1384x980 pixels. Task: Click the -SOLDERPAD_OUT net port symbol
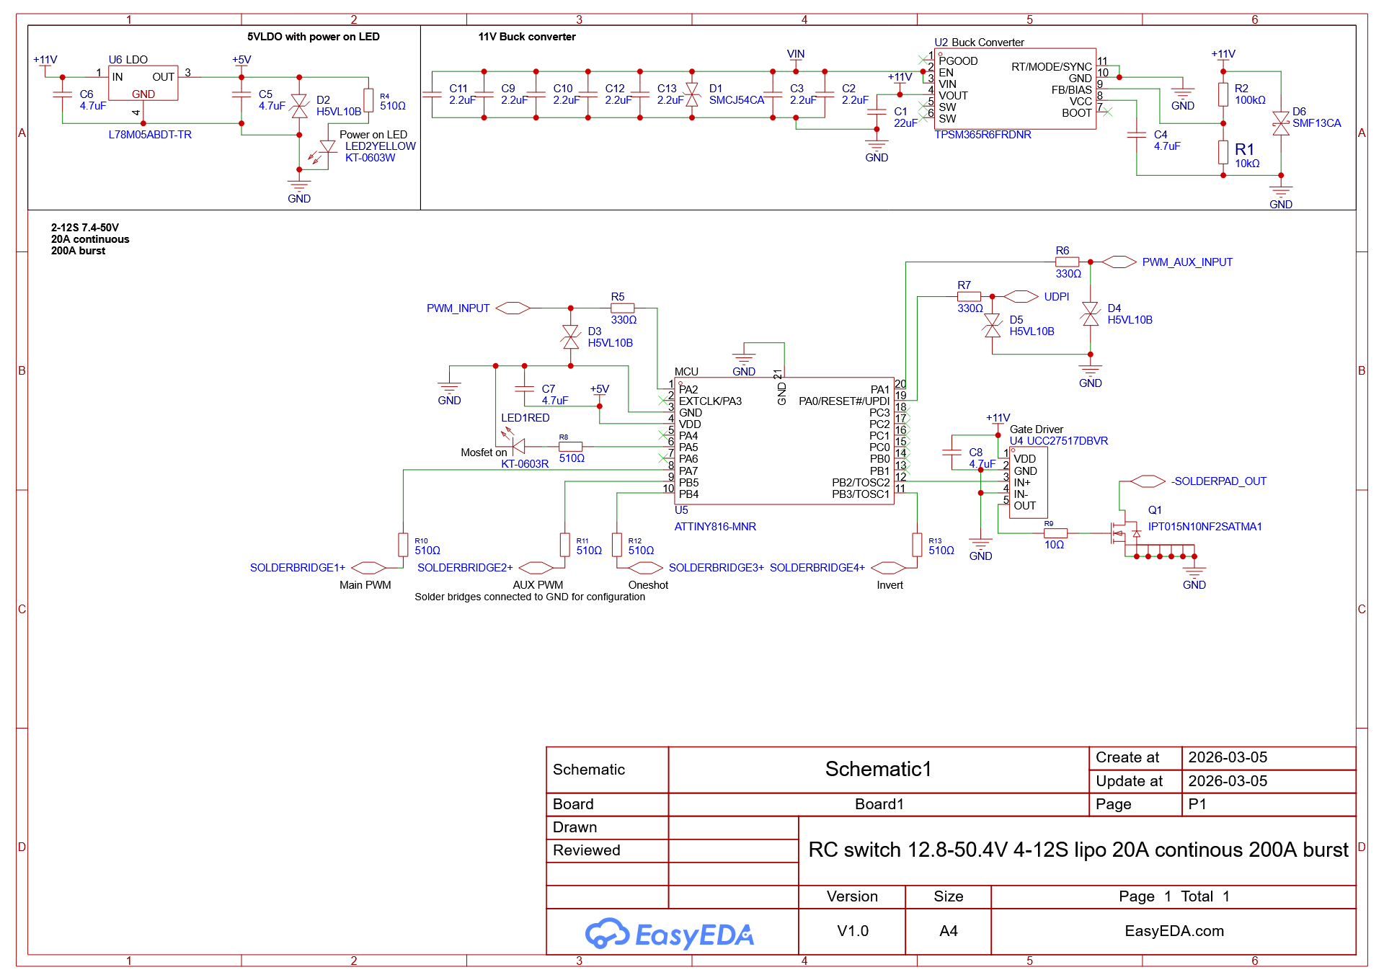point(1148,481)
